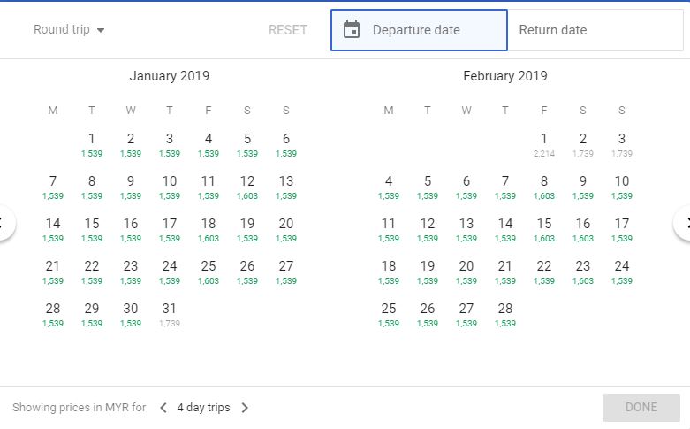
Task: Click the Departure date field
Action: coord(419,30)
